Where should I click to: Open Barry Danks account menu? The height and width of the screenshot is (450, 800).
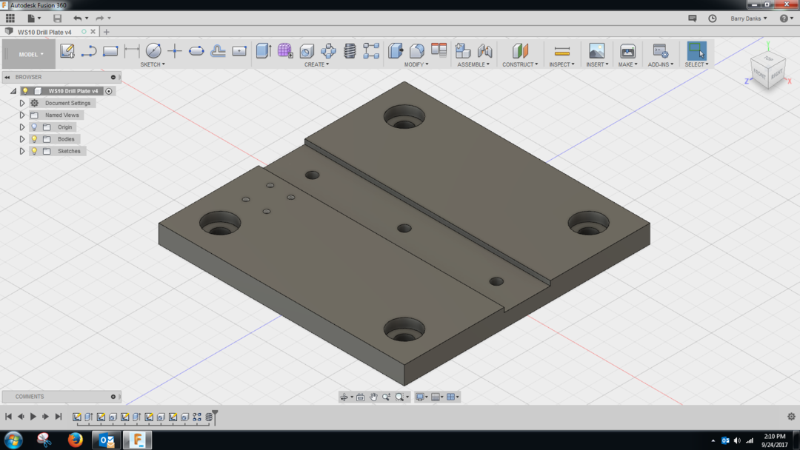coord(748,19)
